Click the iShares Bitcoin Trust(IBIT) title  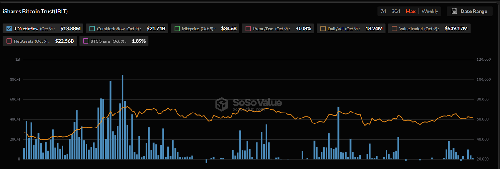[x=35, y=12]
